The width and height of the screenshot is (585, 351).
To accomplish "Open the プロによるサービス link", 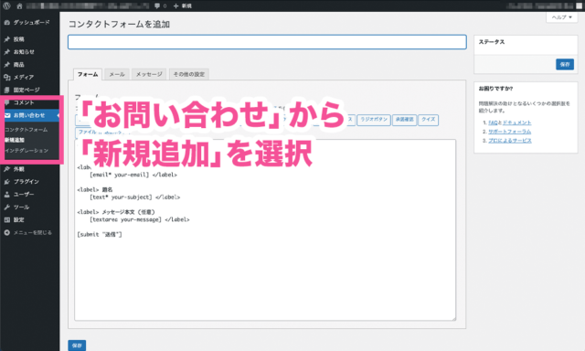I will 510,141.
